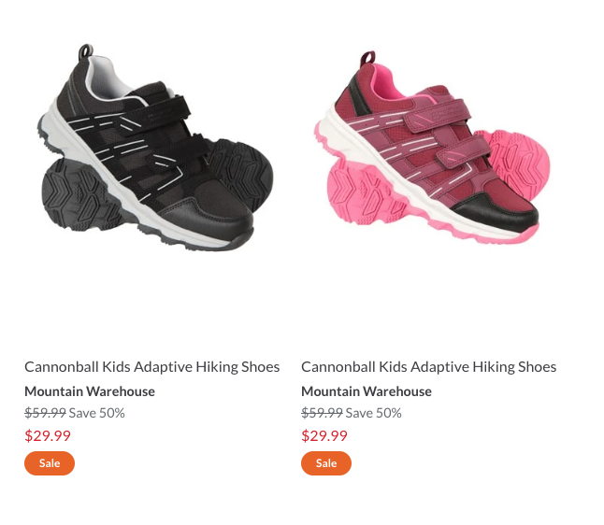The width and height of the screenshot is (604, 525).
Task: Click Save 50% text for the pink shoes
Action: (x=374, y=413)
